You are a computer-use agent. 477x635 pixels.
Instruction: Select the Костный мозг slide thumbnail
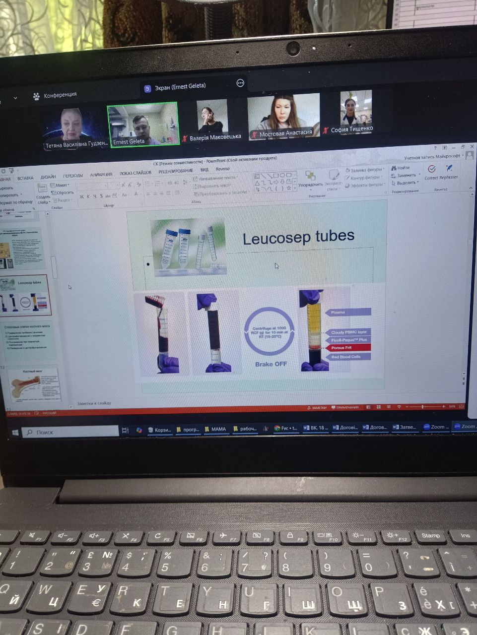[34, 385]
